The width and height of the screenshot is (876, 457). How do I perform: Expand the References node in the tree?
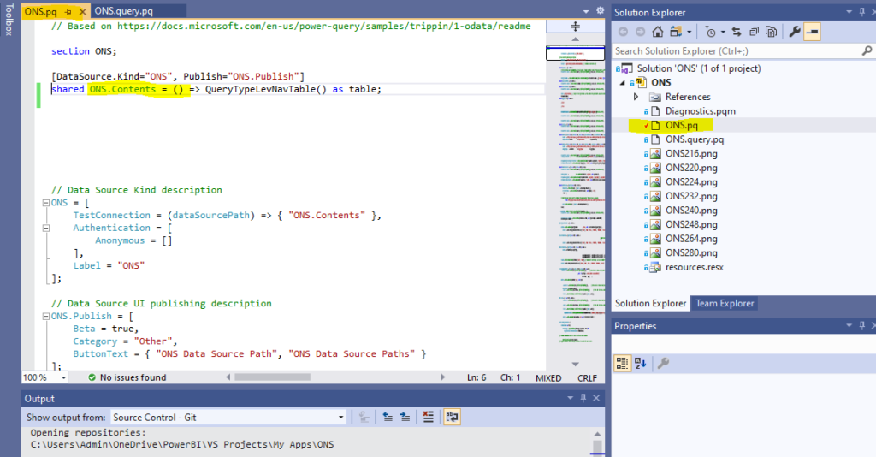pos(636,97)
